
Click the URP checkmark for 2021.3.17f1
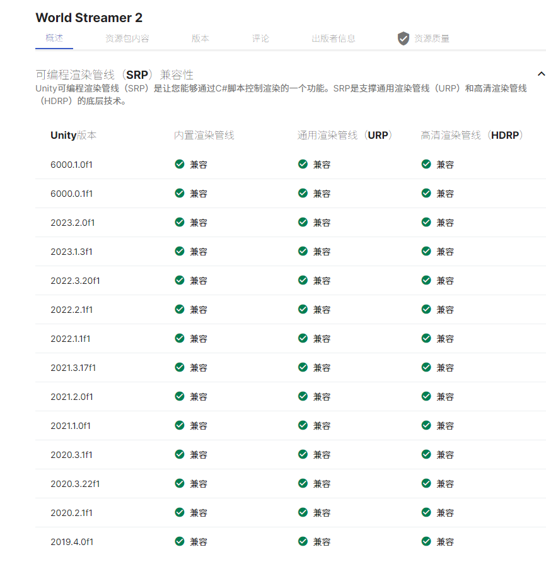click(303, 367)
